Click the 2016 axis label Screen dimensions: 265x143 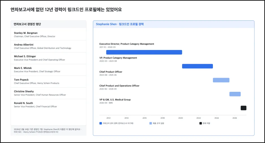144,118
